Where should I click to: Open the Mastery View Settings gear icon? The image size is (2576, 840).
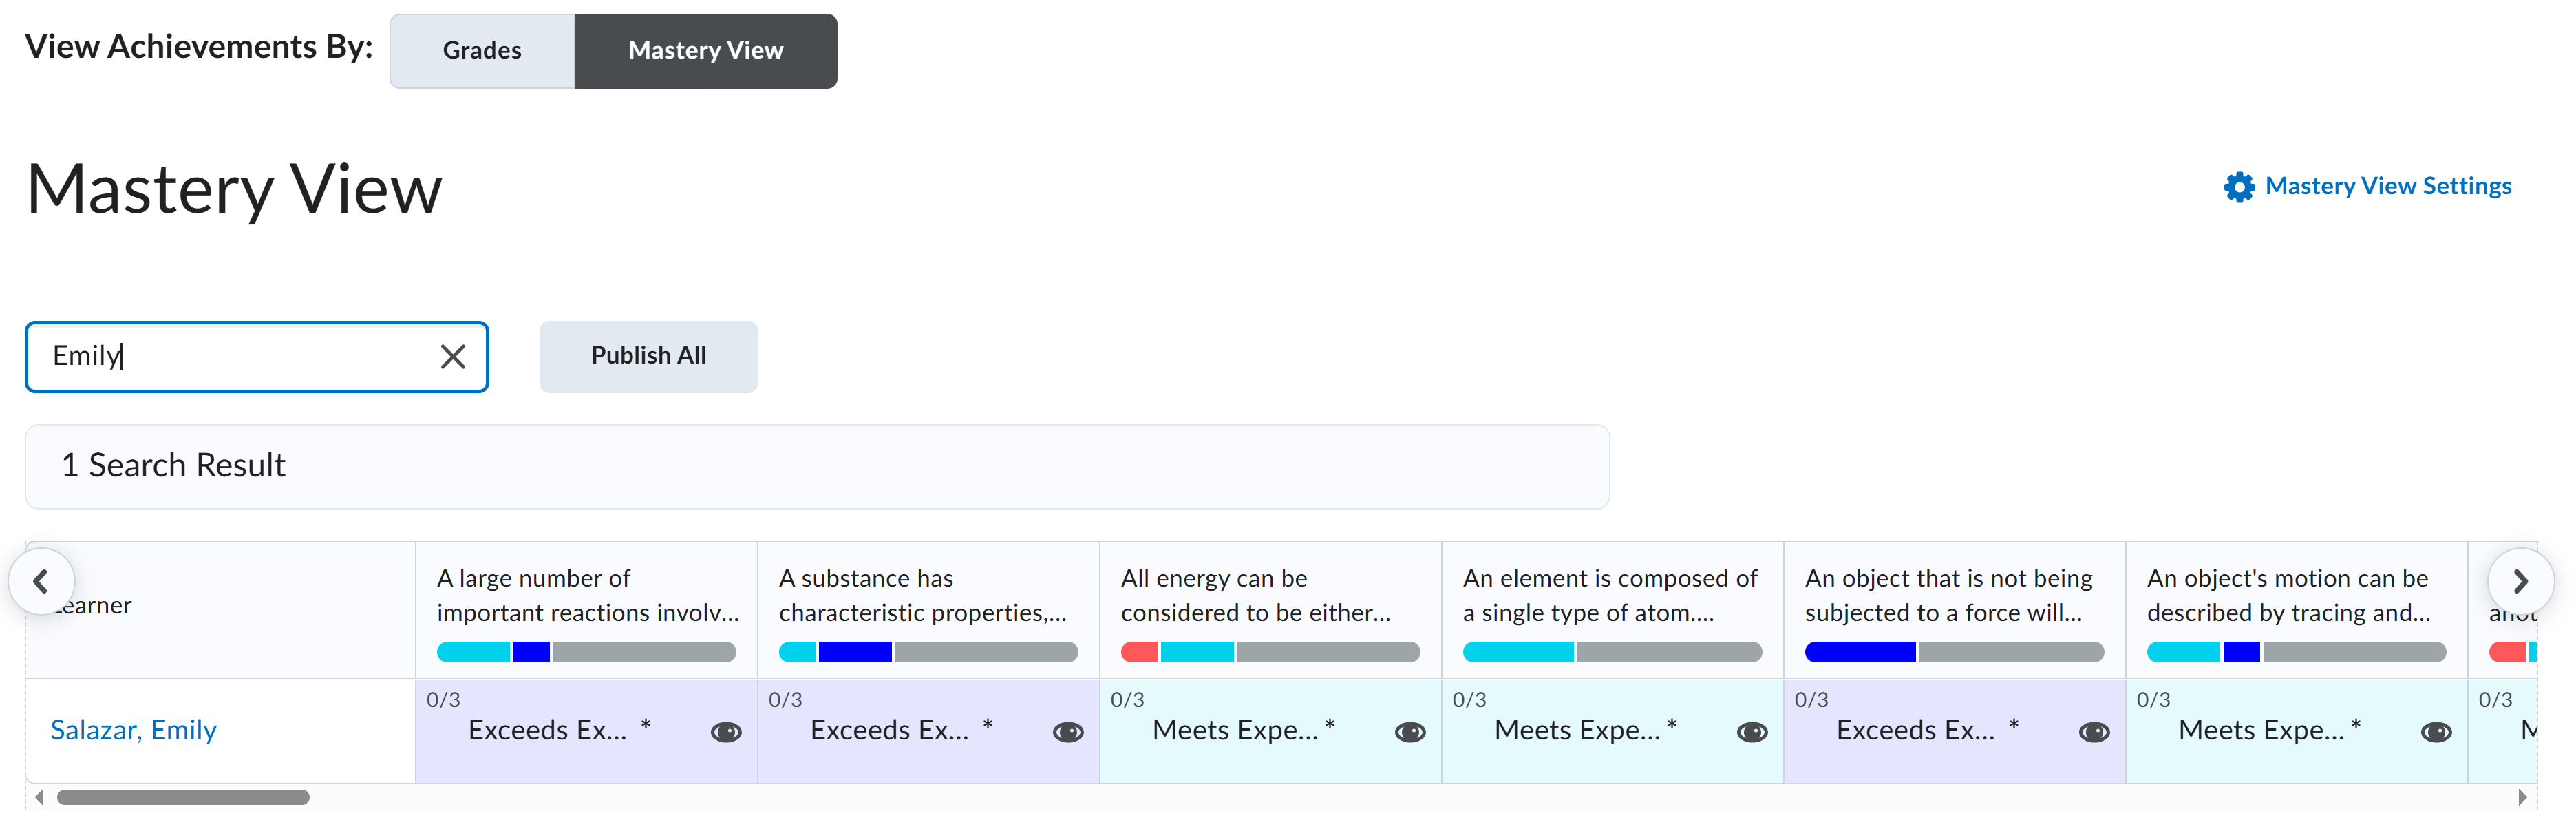2240,186
